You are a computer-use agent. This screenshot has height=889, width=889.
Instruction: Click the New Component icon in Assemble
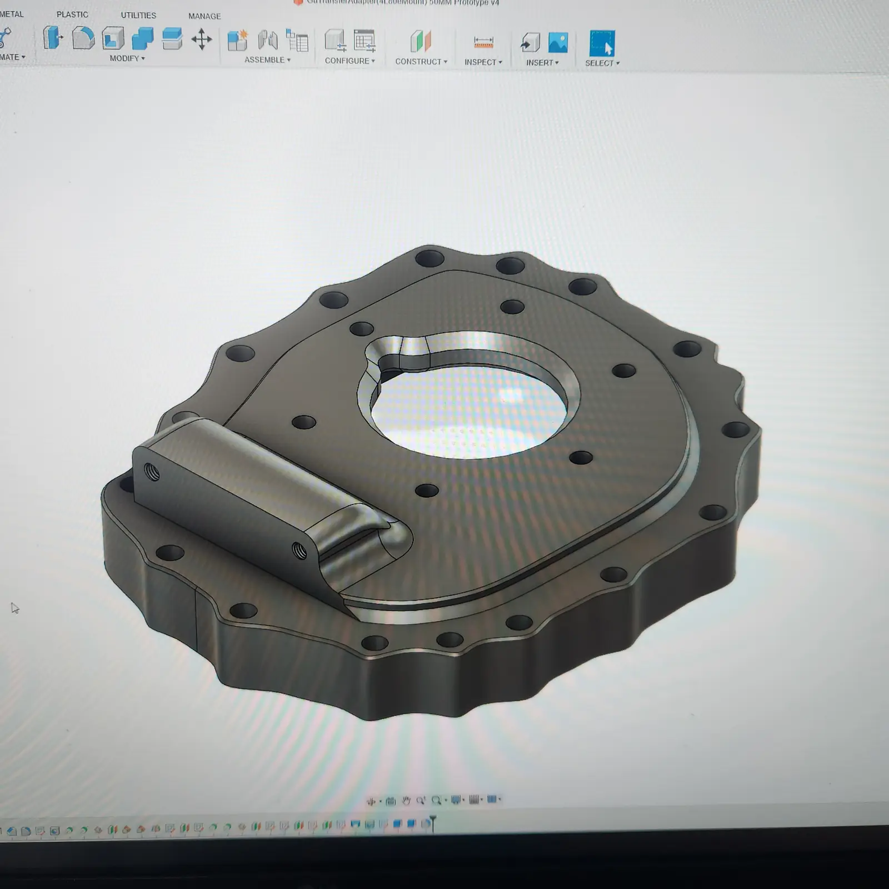coord(238,40)
